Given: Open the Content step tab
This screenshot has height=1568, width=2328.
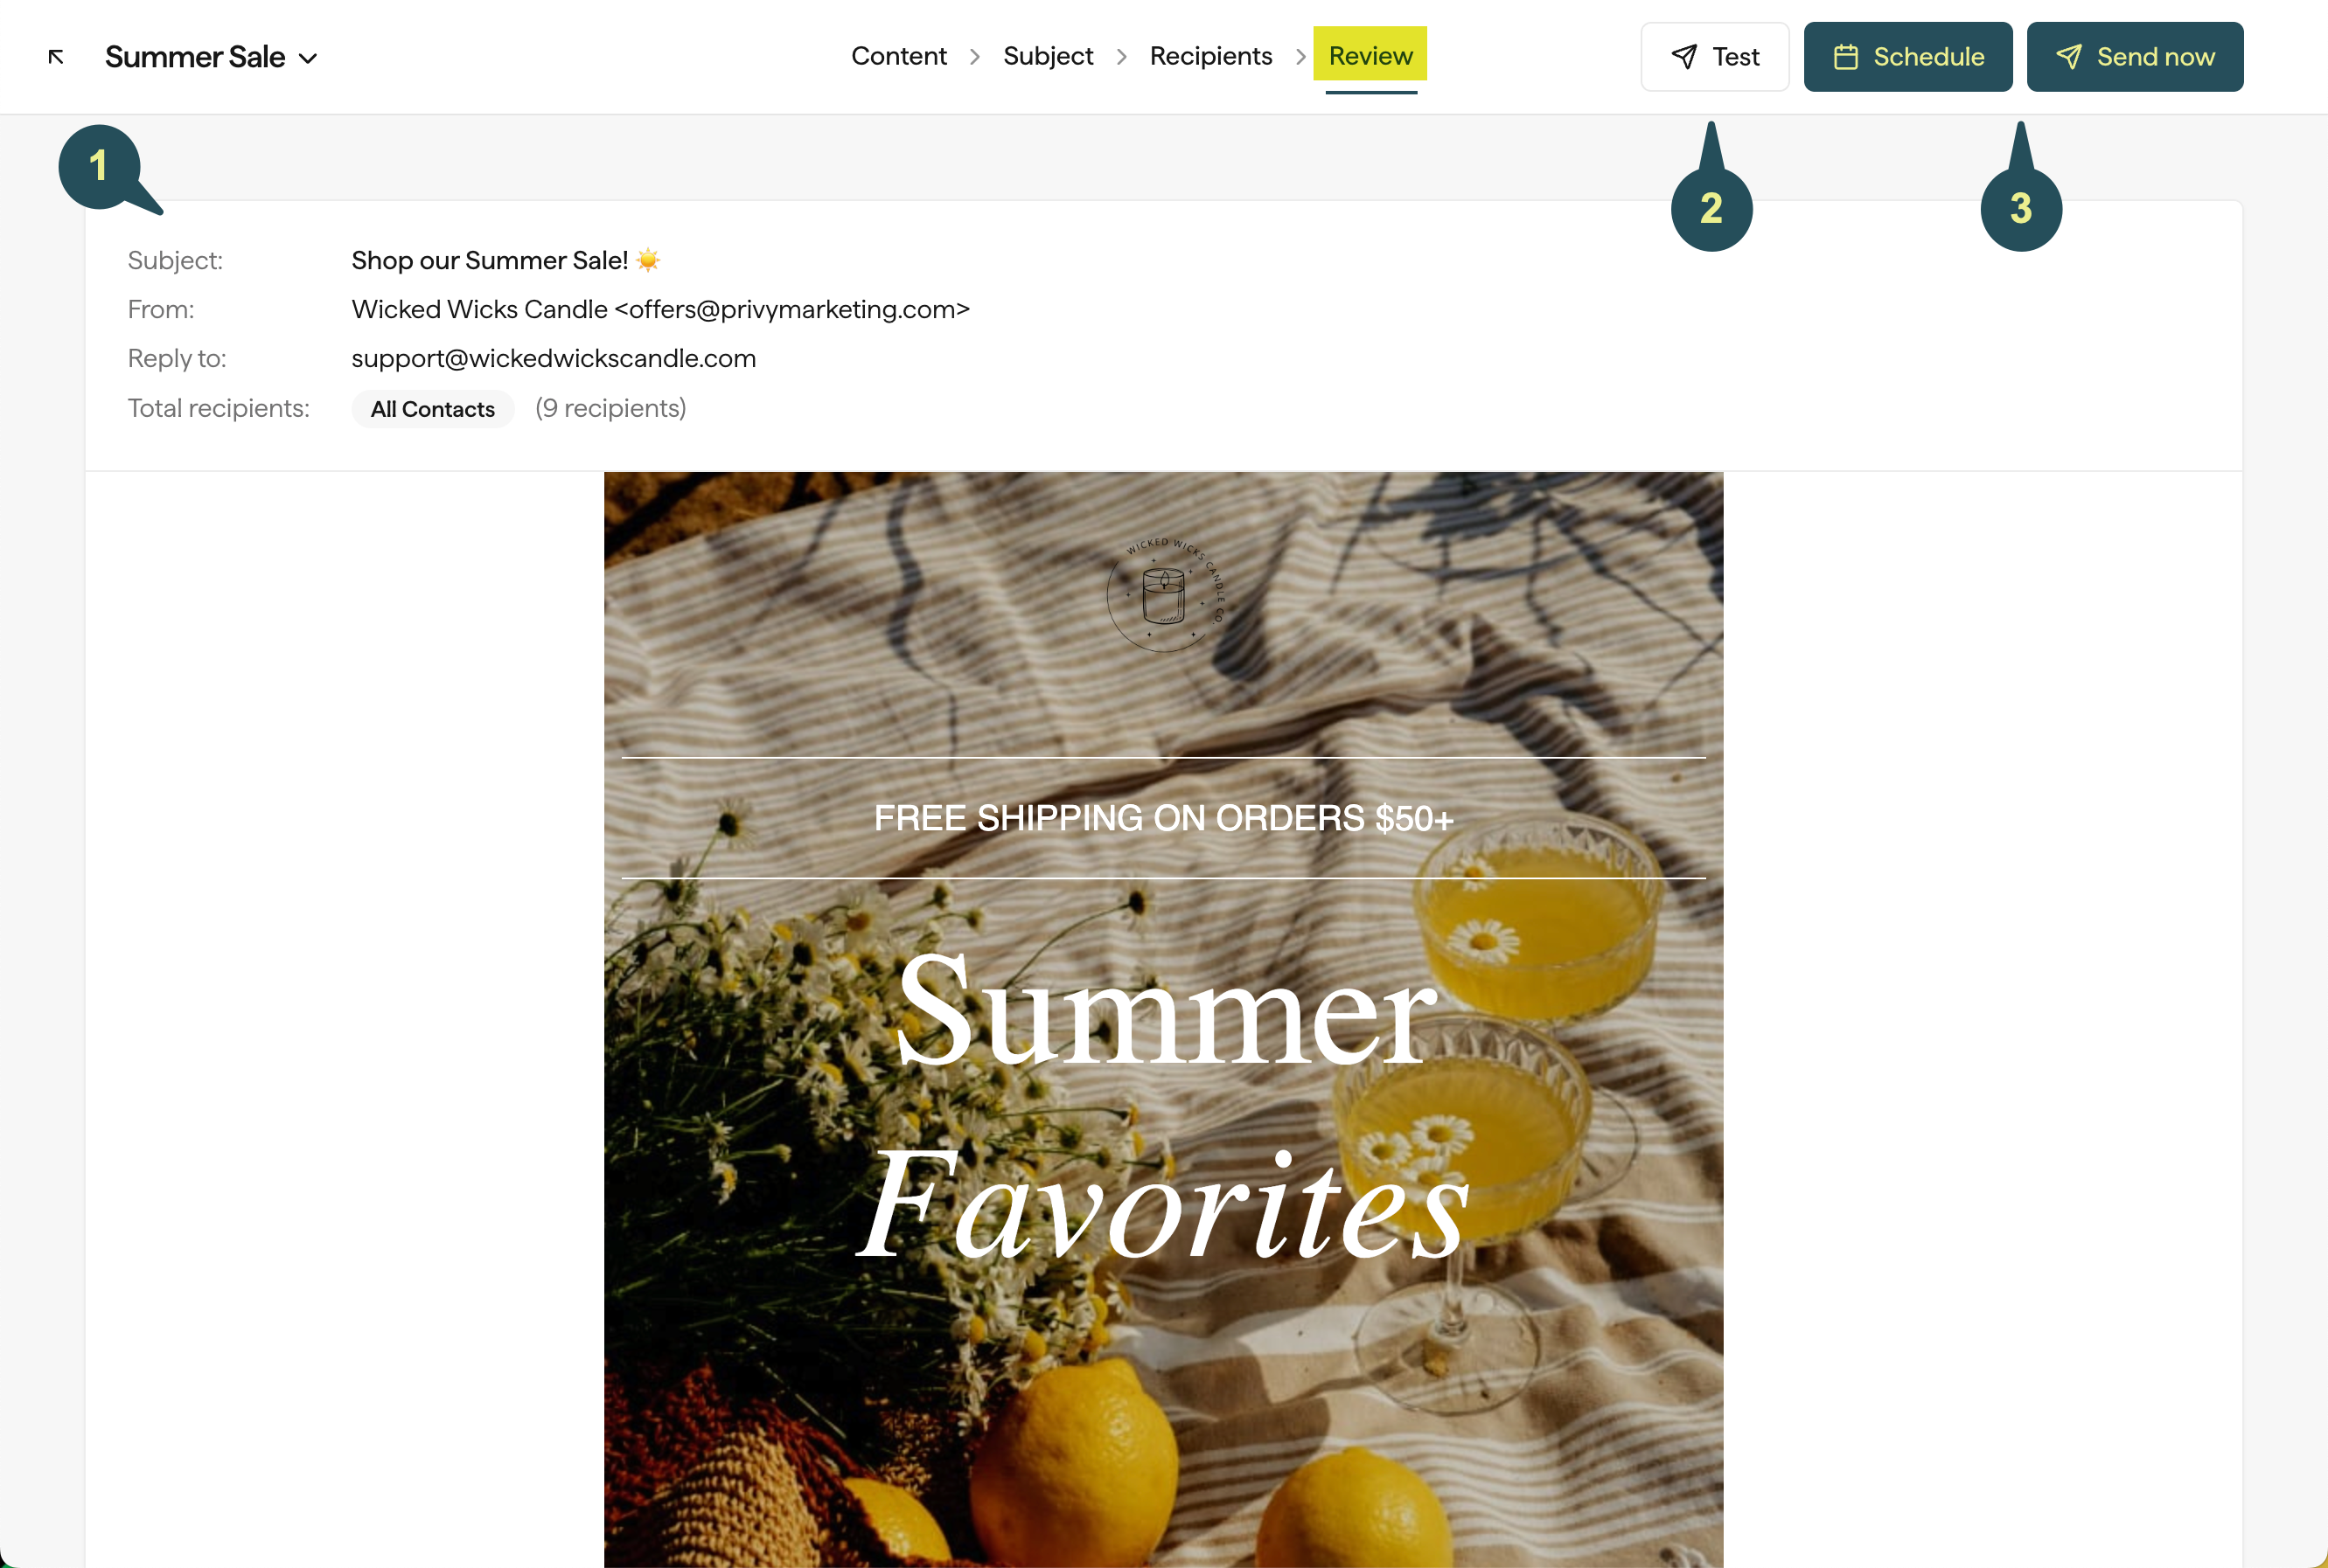Looking at the screenshot, I should (x=898, y=56).
